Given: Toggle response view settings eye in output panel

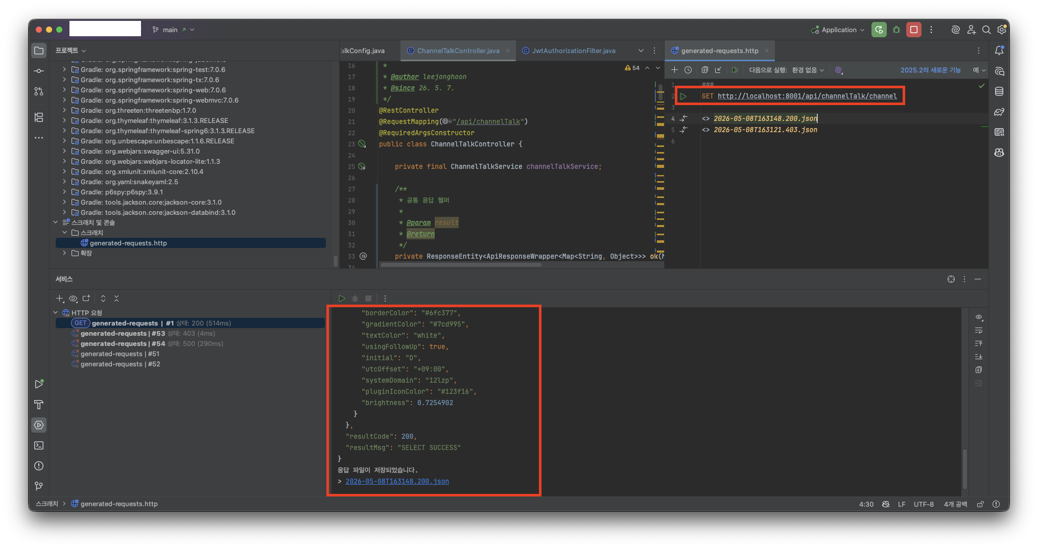Looking at the screenshot, I should pyautogui.click(x=979, y=317).
